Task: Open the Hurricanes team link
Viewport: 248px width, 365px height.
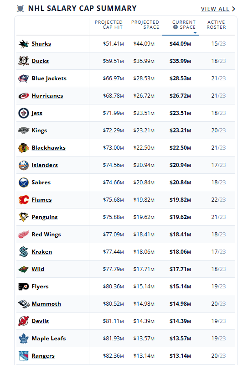Action: [x=47, y=96]
